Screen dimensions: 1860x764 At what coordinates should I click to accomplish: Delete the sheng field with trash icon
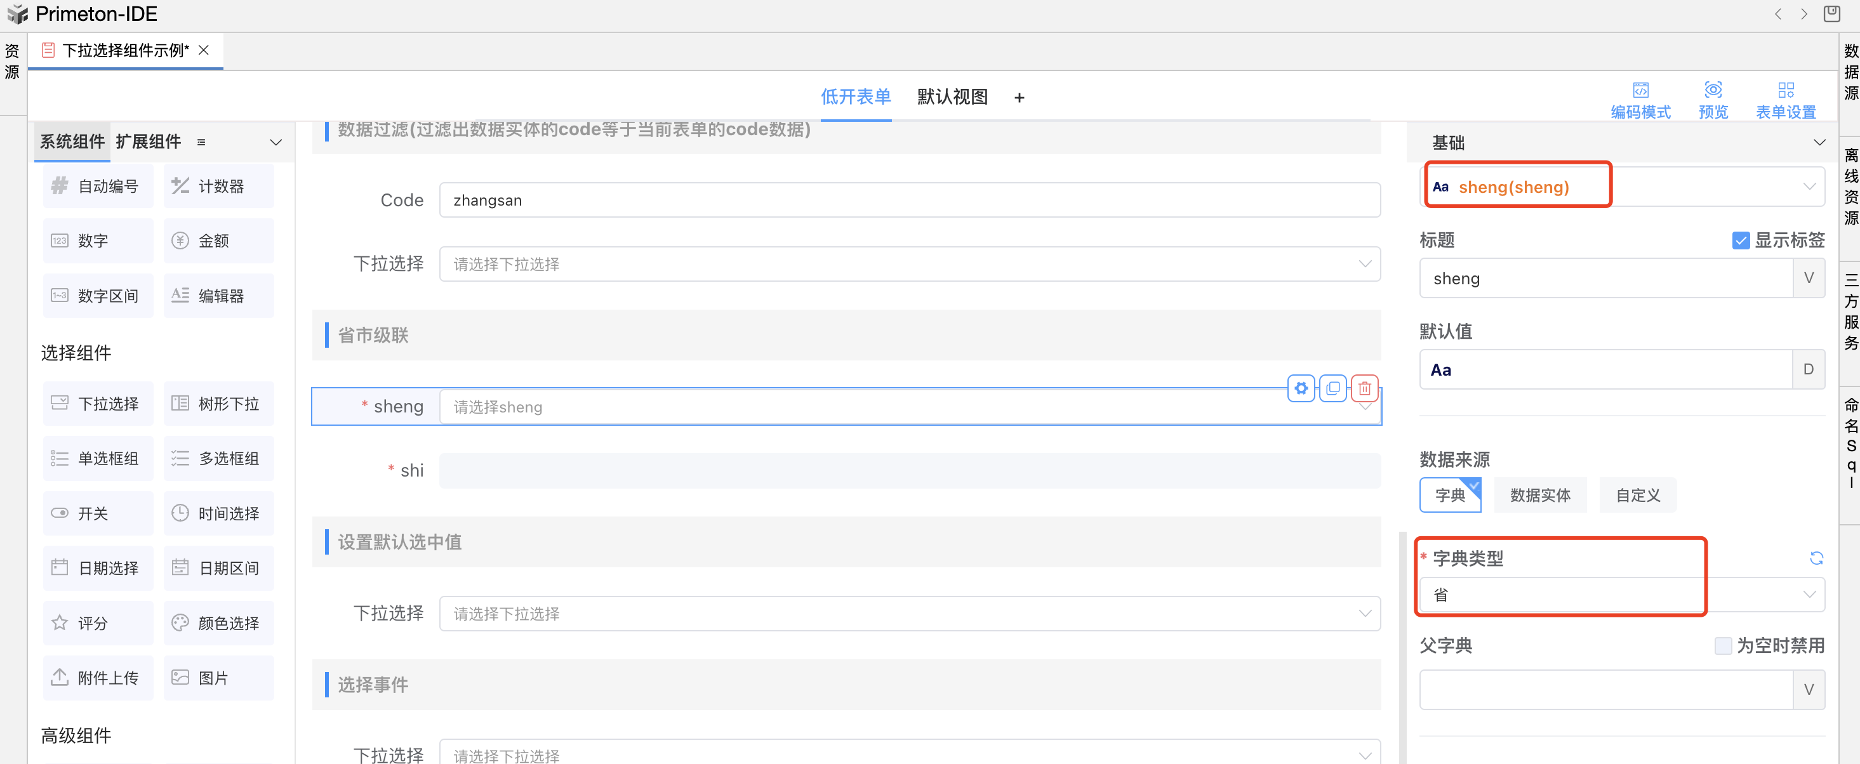(x=1364, y=388)
